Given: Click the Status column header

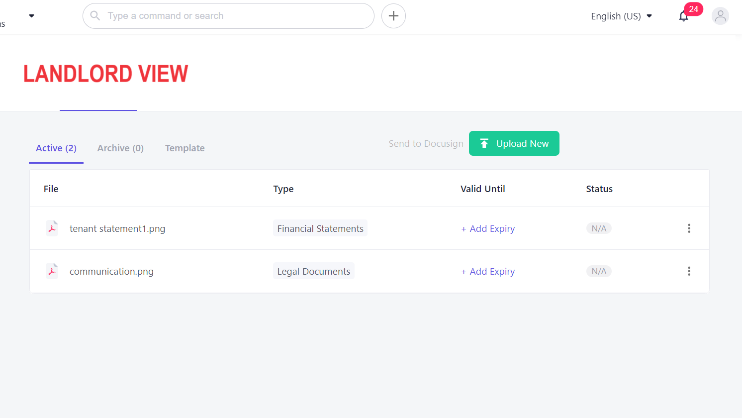Looking at the screenshot, I should (599, 189).
